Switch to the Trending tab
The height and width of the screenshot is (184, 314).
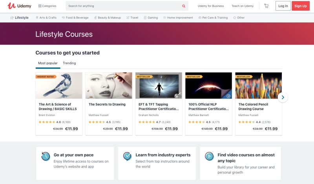(x=69, y=63)
